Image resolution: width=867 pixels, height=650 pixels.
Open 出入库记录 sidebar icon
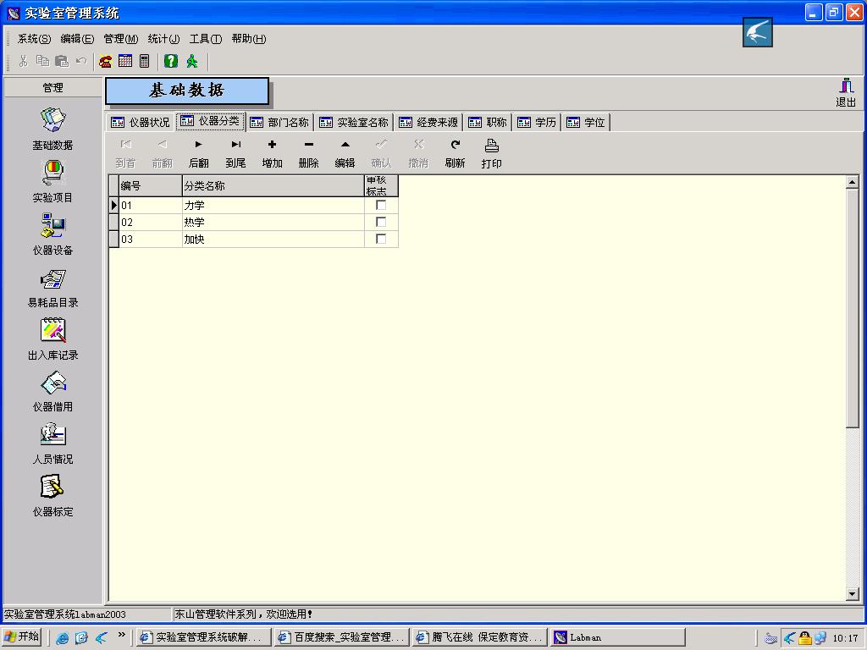pyautogui.click(x=52, y=331)
